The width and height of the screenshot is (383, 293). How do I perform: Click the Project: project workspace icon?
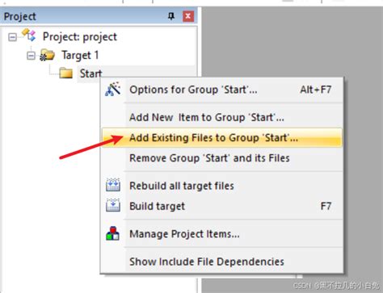point(28,36)
